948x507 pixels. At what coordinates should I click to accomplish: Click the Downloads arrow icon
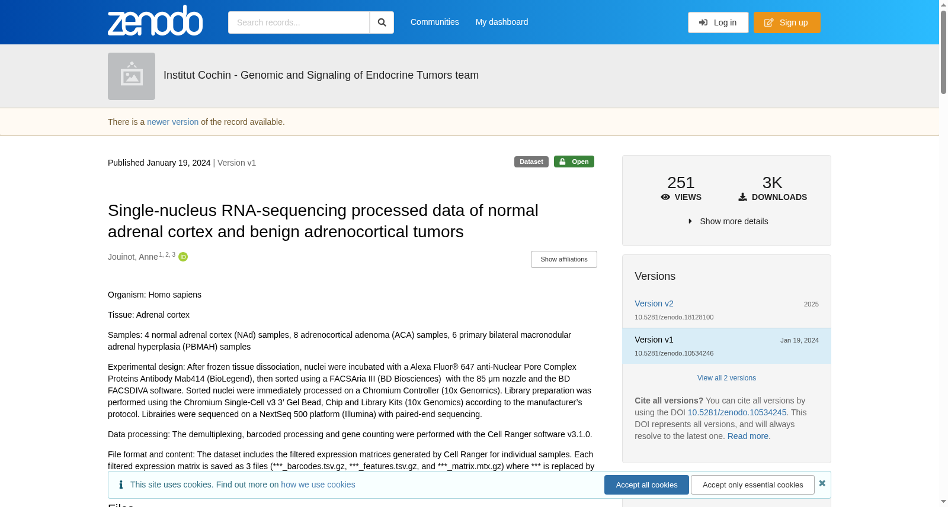click(742, 197)
